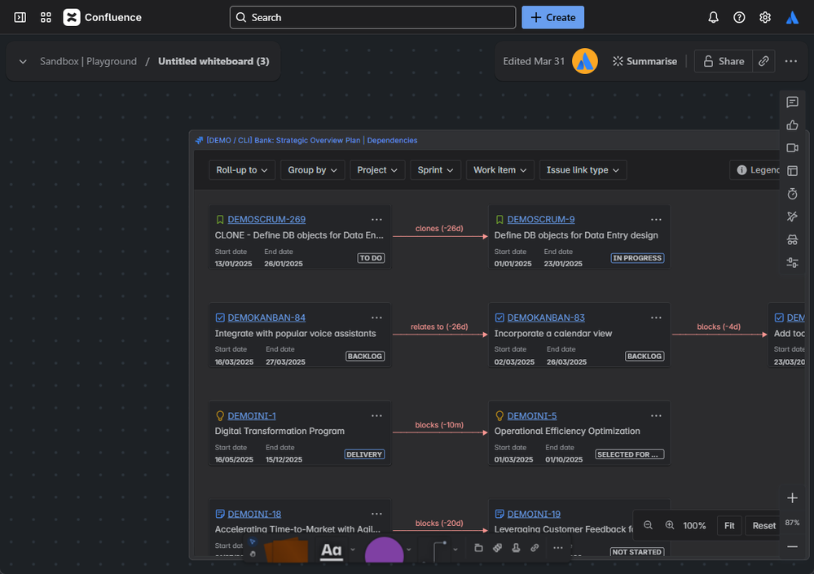Click the magnifier zoom-out in embed
The width and height of the screenshot is (814, 574).
pos(648,525)
